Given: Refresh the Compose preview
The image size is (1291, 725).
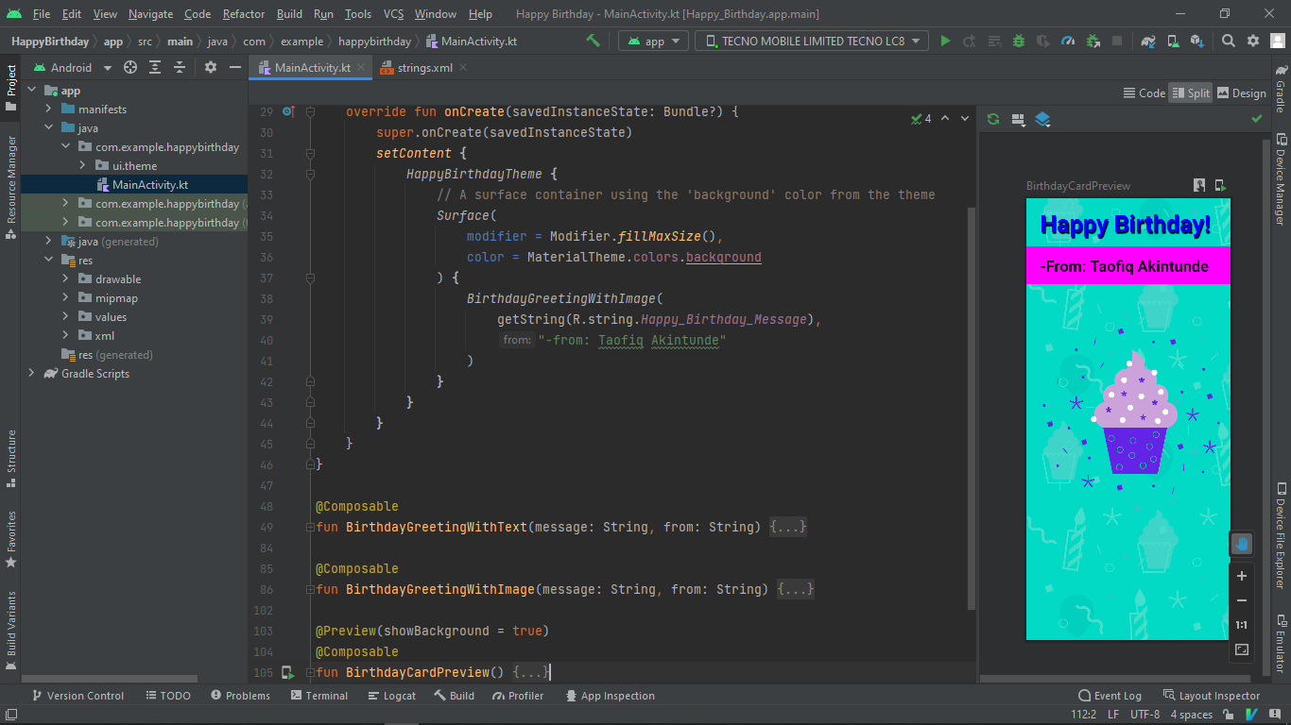Looking at the screenshot, I should pyautogui.click(x=993, y=119).
